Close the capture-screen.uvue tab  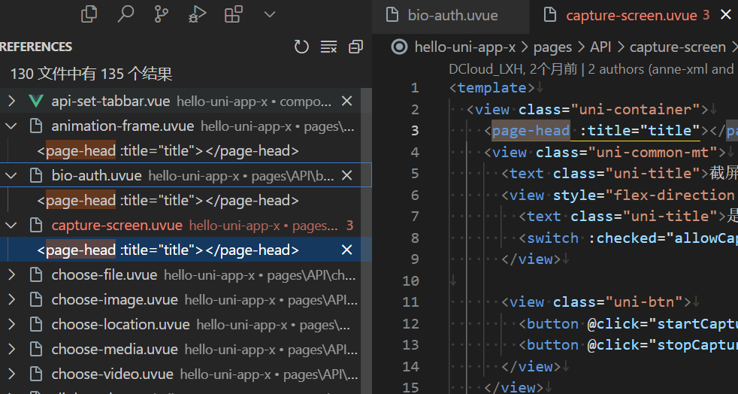pos(726,15)
